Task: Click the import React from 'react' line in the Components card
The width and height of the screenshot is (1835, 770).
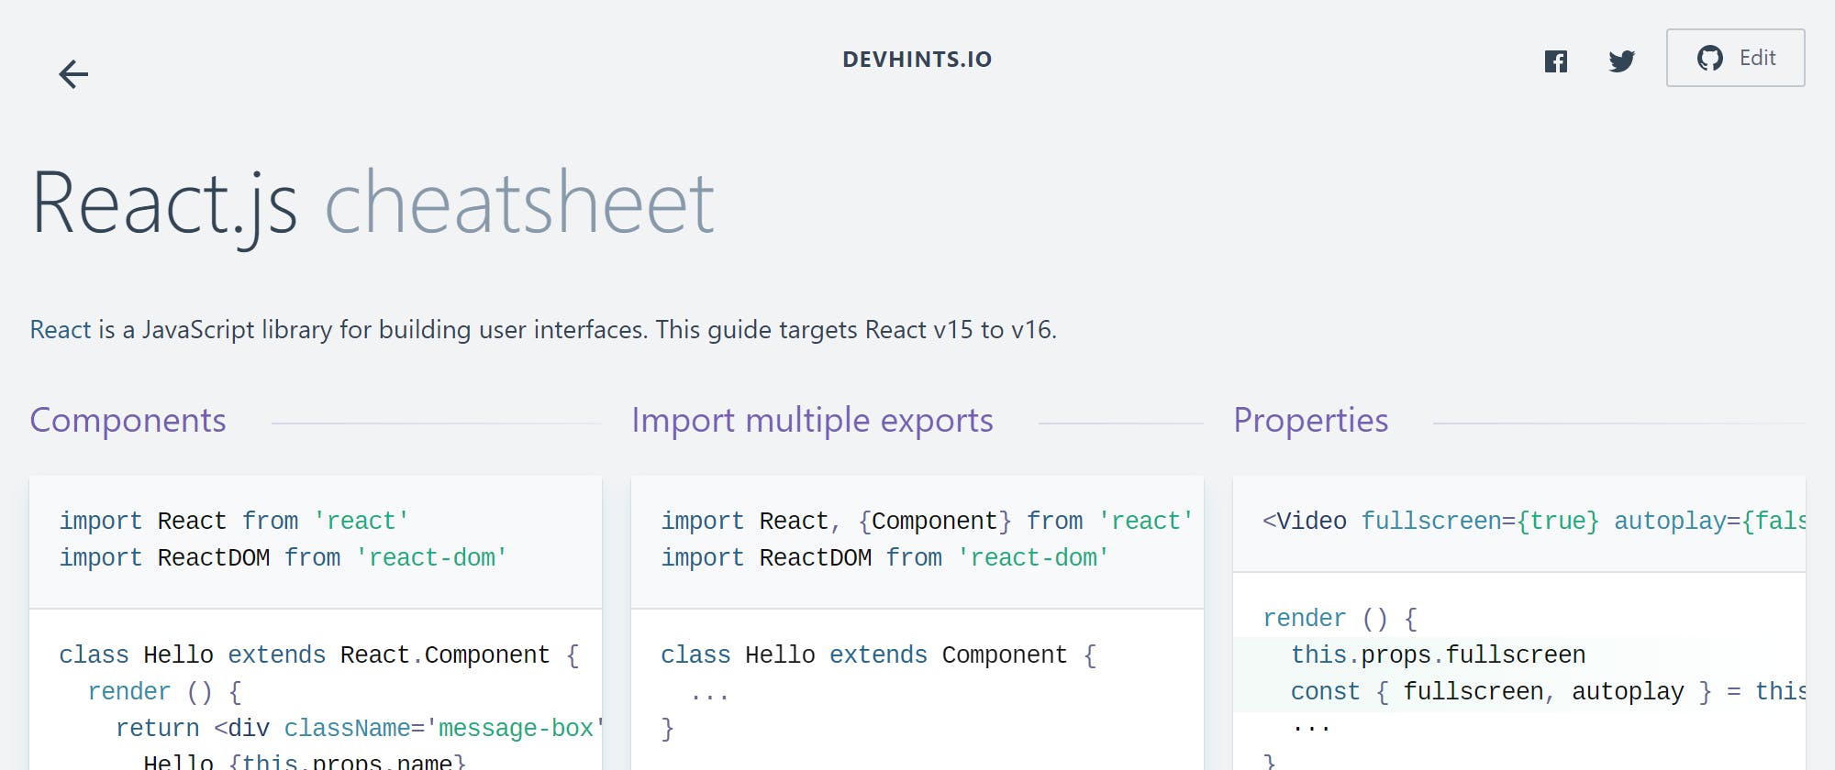Action: [234, 521]
